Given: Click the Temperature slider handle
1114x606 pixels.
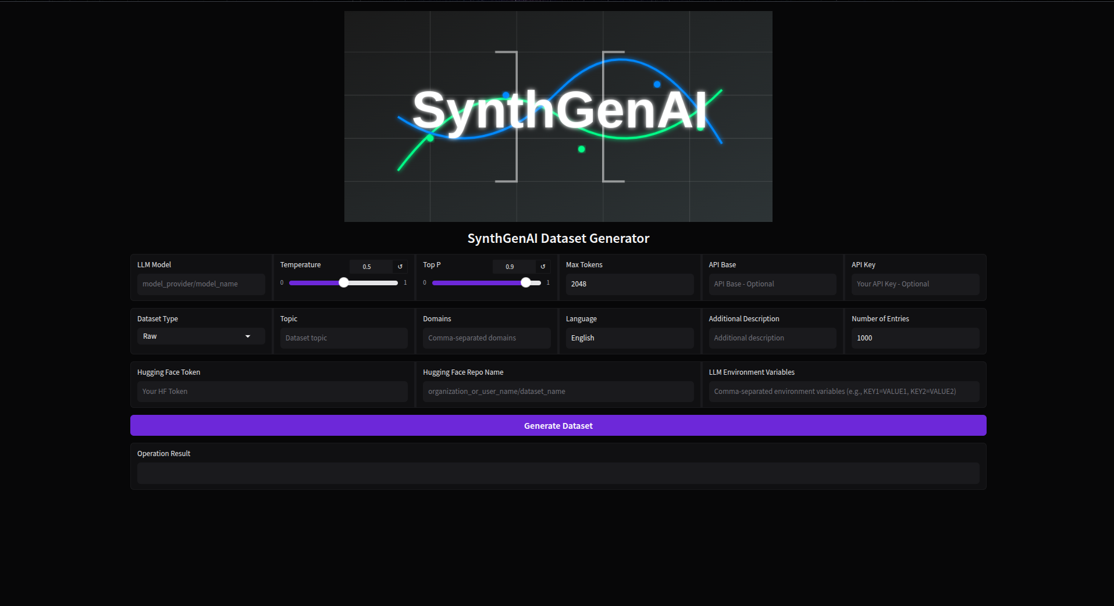Looking at the screenshot, I should (x=344, y=282).
